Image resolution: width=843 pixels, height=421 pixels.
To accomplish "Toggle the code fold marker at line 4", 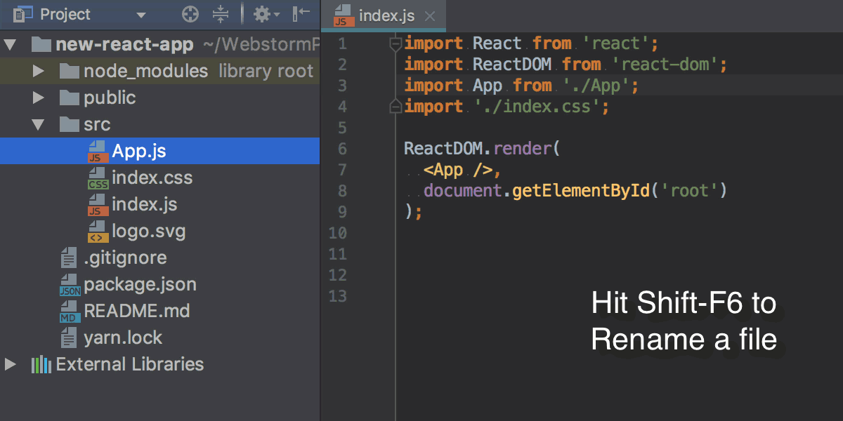I will click(395, 106).
